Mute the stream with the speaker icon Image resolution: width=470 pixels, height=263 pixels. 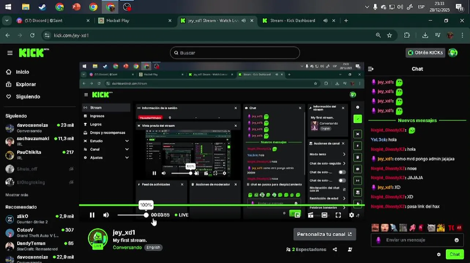(106, 215)
